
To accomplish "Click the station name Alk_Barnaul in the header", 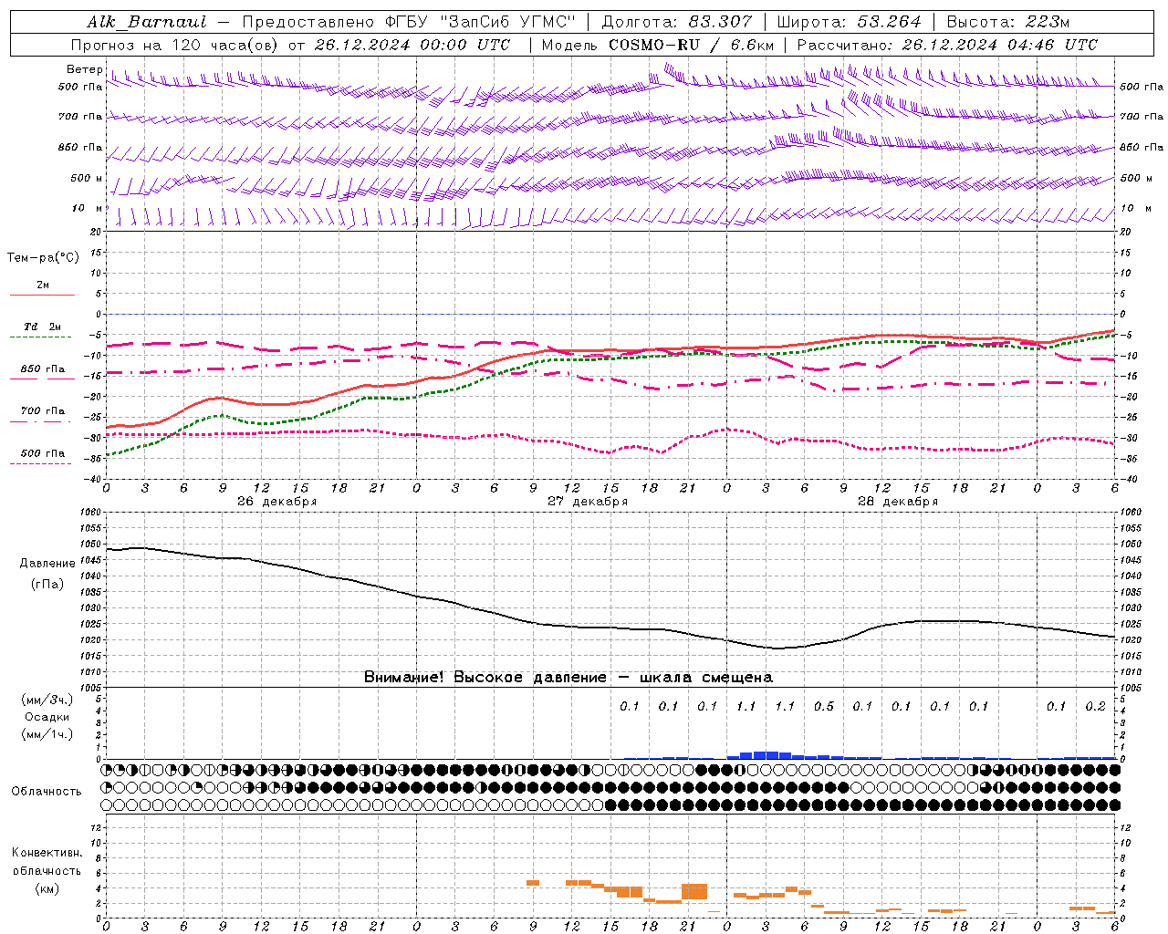I will [x=147, y=22].
